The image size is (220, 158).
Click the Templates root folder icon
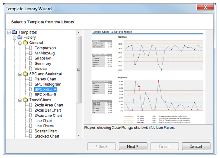[14, 32]
